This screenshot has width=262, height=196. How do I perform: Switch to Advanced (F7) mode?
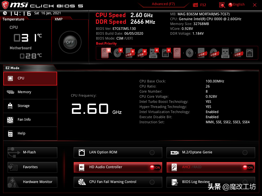[163, 4]
